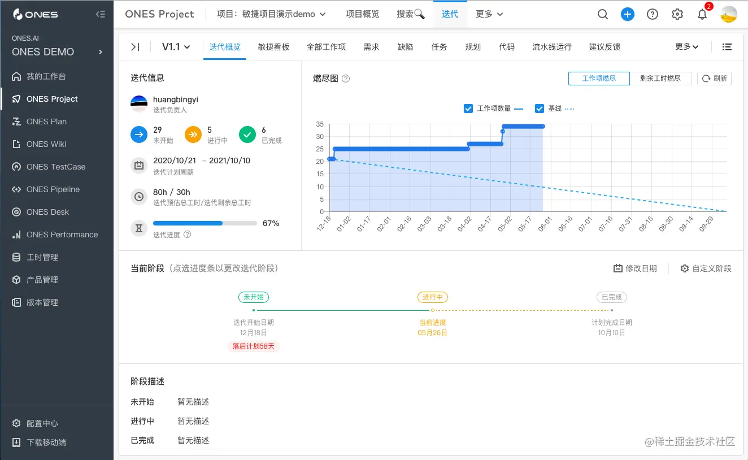This screenshot has width=748, height=460.
Task: Click the 修改日期 button
Action: point(635,268)
